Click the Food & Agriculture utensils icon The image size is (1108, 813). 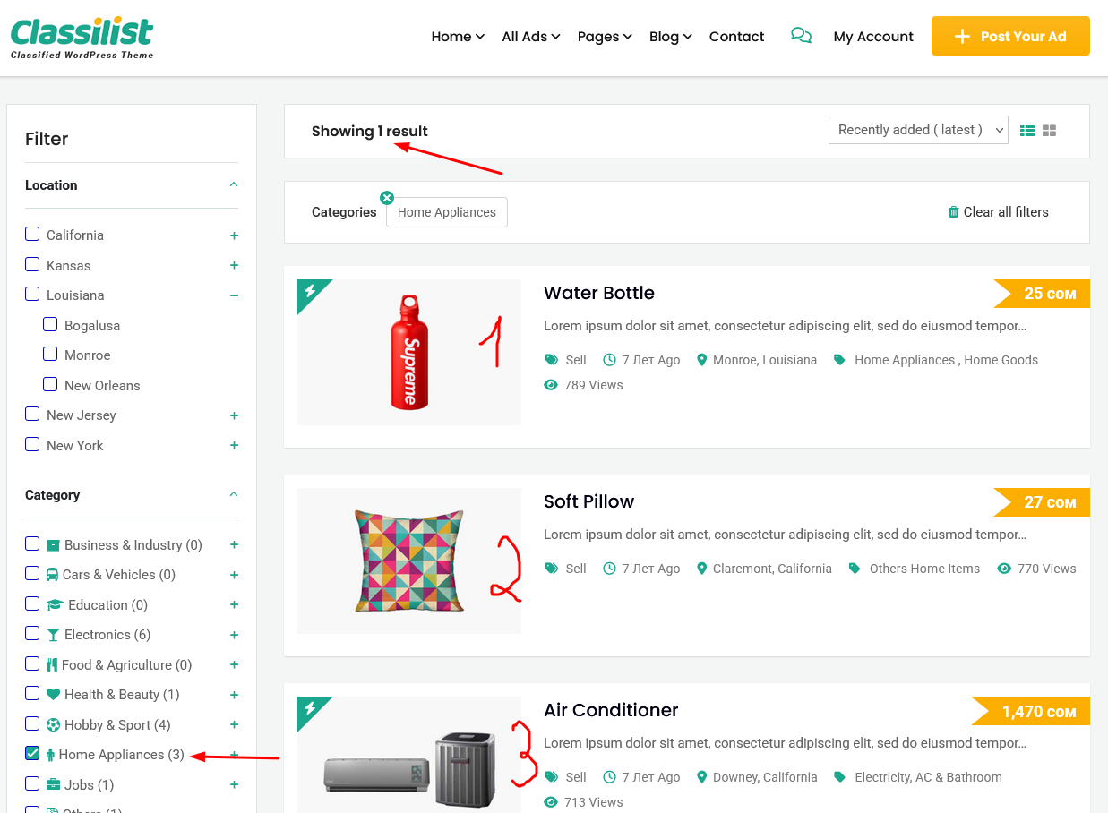point(52,665)
